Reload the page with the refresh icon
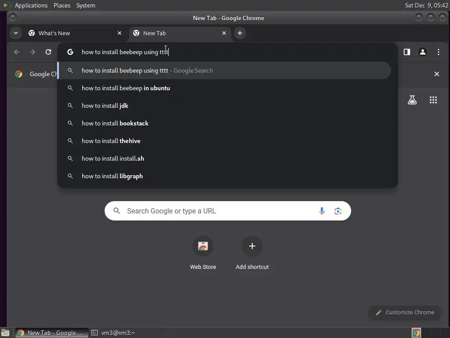 48,52
